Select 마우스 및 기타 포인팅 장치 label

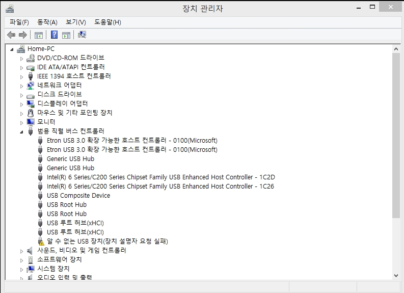coord(75,113)
